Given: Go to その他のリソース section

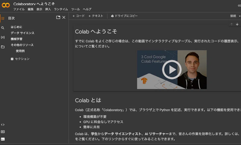Looking at the screenshot, I should pos(22,45).
